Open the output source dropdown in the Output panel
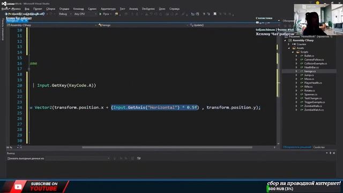 (77, 158)
